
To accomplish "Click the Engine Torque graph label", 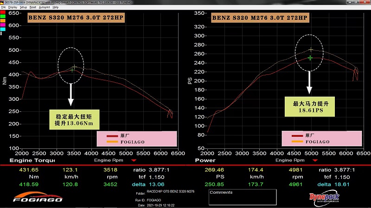I will click(27, 160).
